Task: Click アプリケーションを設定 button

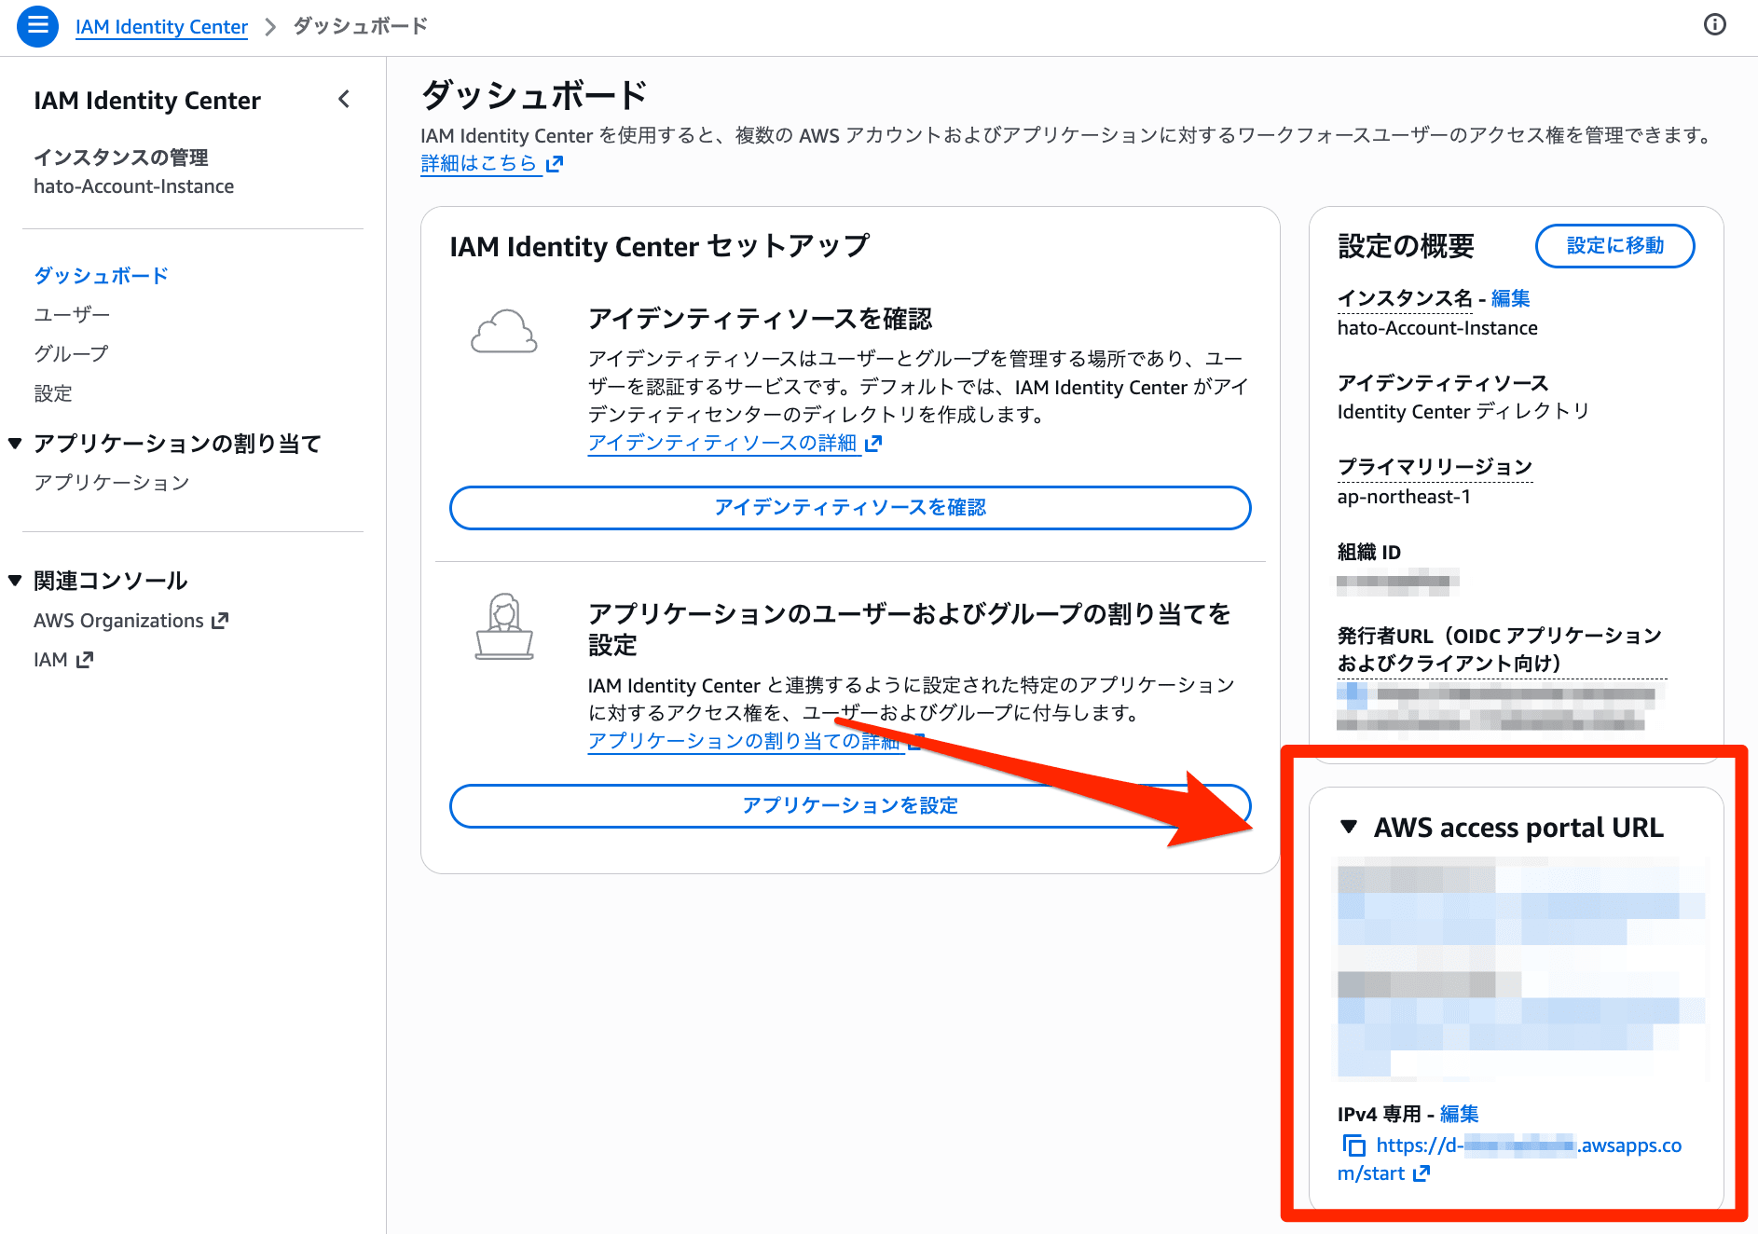Action: pos(850,806)
